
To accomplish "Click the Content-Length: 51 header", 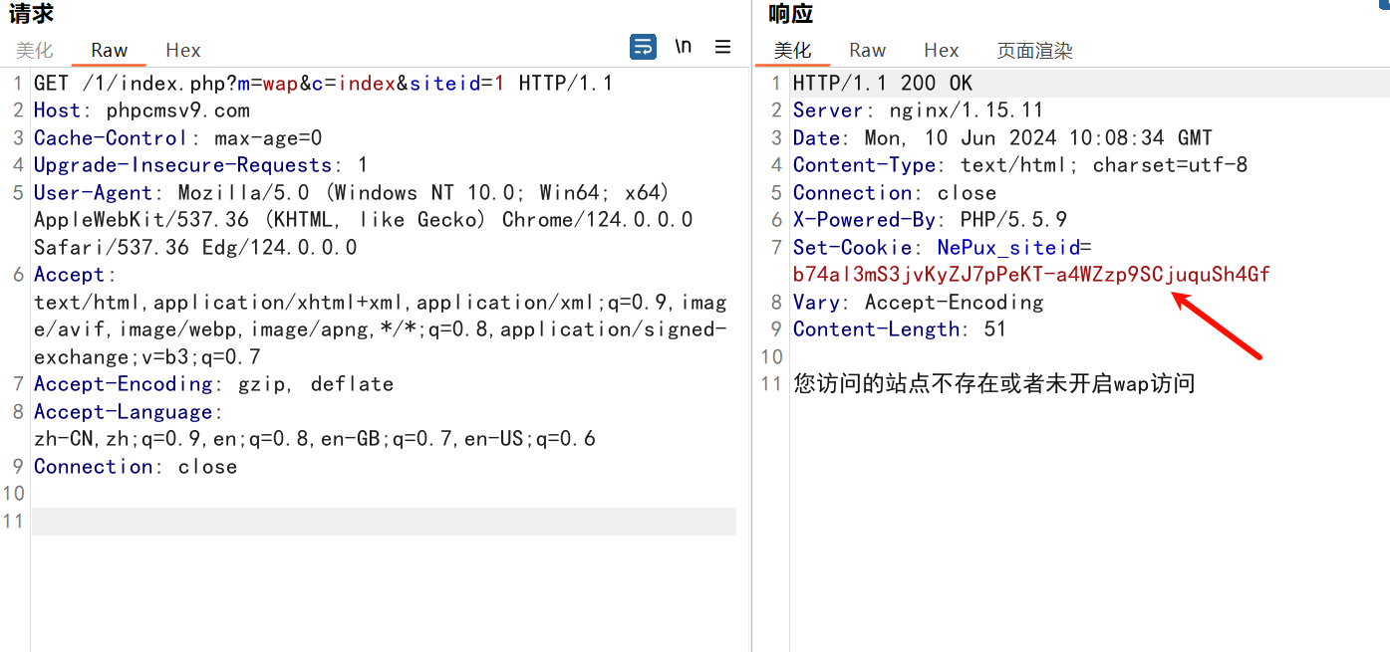I will pos(900,329).
